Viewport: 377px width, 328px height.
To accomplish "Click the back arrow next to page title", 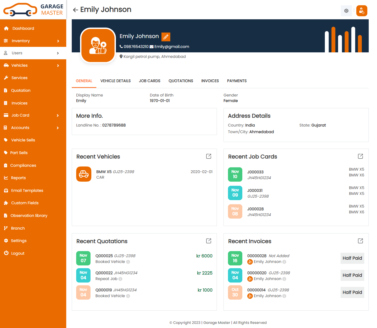I will 75,10.
